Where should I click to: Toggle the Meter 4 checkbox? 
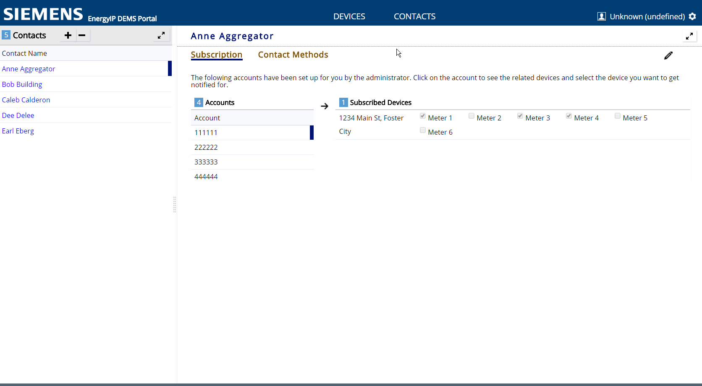[x=569, y=116]
